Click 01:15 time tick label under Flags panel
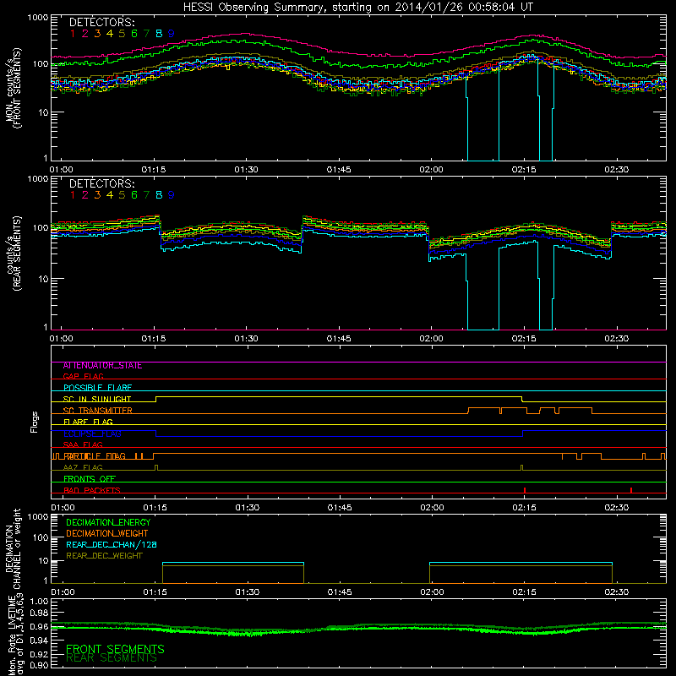The height and width of the screenshot is (676, 676). click(155, 508)
